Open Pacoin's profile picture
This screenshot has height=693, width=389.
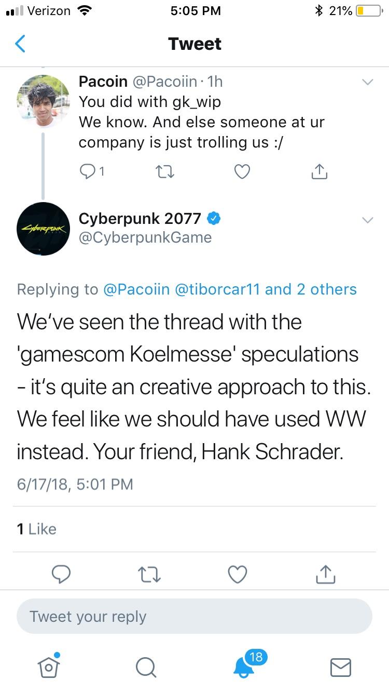click(43, 100)
